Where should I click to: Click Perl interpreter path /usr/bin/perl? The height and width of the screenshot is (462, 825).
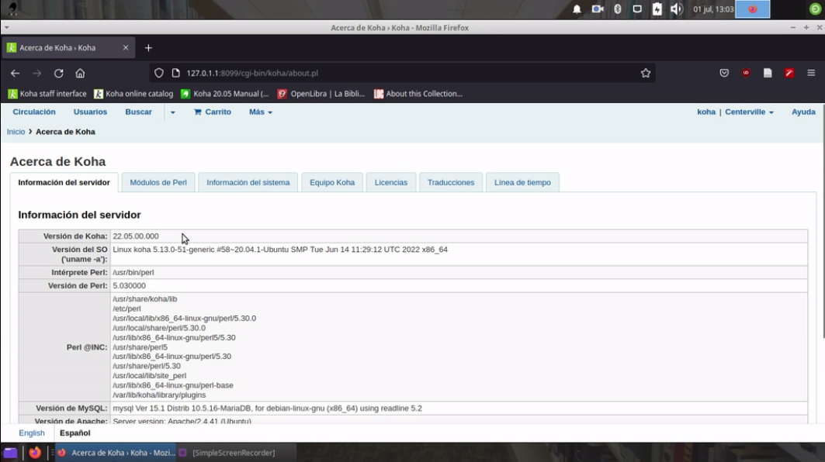pyautogui.click(x=133, y=272)
